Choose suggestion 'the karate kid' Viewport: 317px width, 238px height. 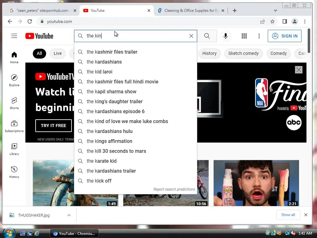tap(136, 161)
